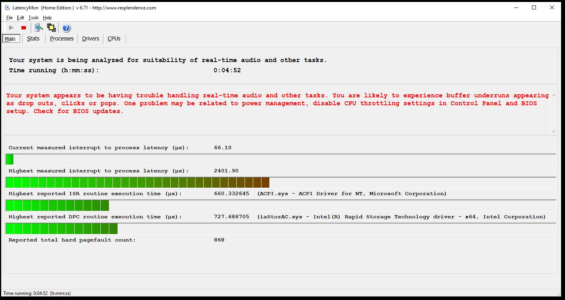Image resolution: width=565 pixels, height=300 pixels.
Task: Click 'Highest reported ISR routine execution time' label
Action: [x=95, y=194]
